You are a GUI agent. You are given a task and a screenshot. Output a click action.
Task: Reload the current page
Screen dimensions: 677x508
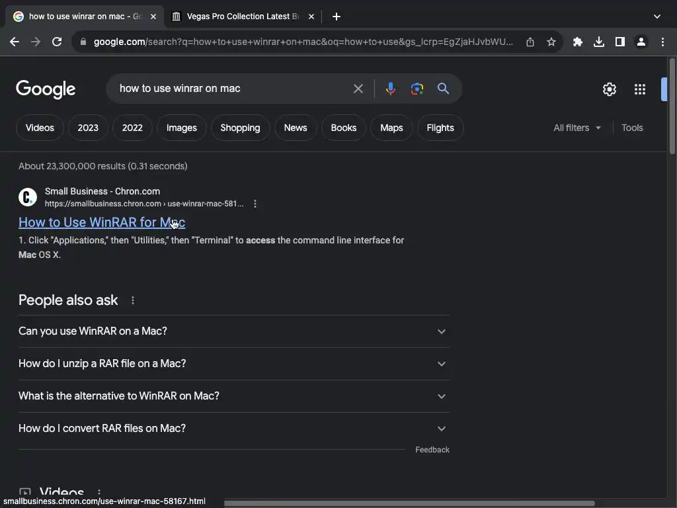[57, 42]
